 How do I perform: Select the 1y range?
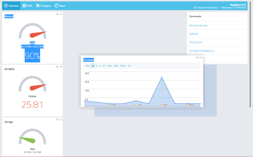click(x=129, y=65)
